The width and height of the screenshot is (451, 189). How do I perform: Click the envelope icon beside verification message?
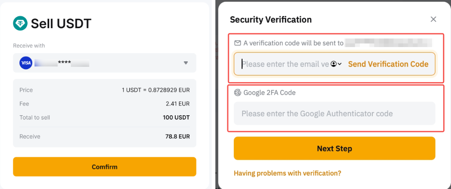[x=237, y=43]
